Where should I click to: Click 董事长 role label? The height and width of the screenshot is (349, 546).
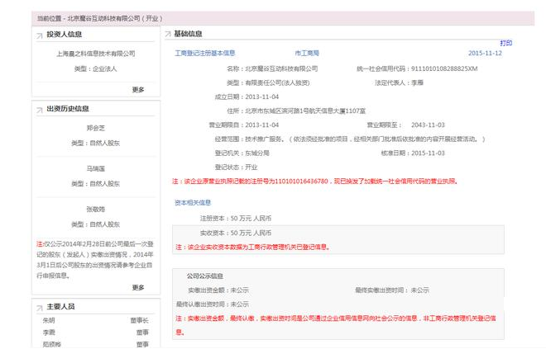139,320
